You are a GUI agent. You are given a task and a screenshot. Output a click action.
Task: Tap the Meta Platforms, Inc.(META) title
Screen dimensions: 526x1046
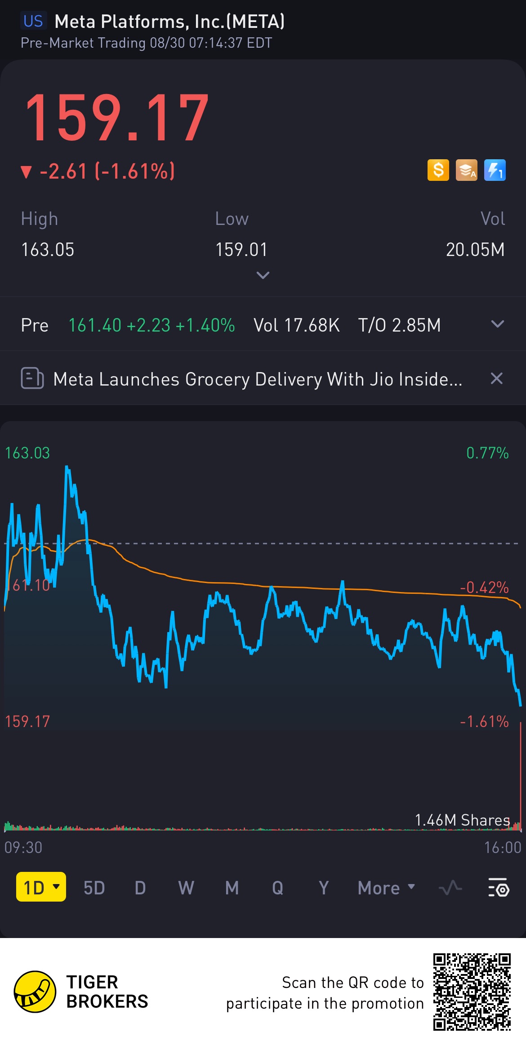169,21
